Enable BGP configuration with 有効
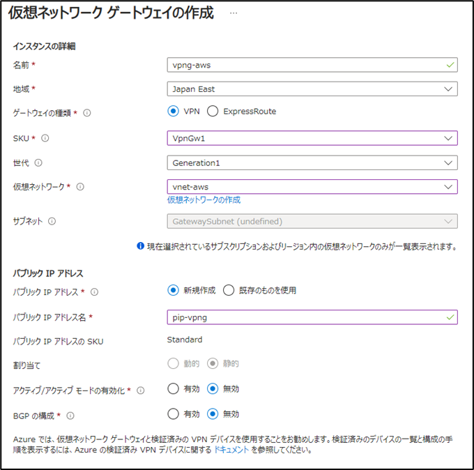Viewport: 474px width, 470px height. pyautogui.click(x=173, y=414)
